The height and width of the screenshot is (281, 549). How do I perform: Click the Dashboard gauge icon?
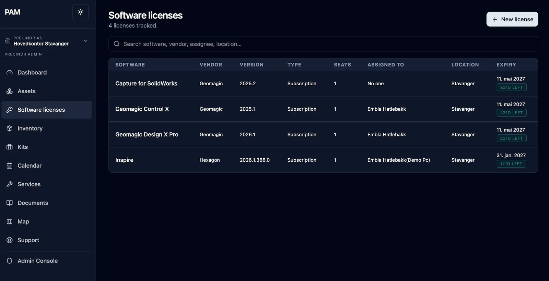coord(10,73)
